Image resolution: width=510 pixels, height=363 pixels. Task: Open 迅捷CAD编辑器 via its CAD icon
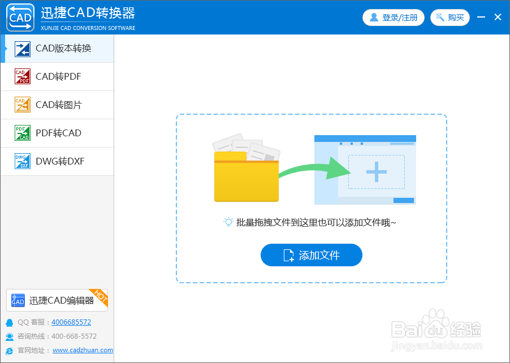point(18,300)
